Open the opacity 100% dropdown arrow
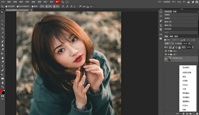199x115 pixels. pos(189,44)
